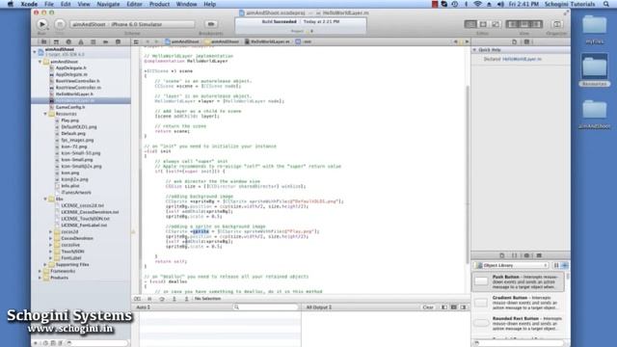
Task: Open the related files menu in jump bar
Action: click(136, 41)
